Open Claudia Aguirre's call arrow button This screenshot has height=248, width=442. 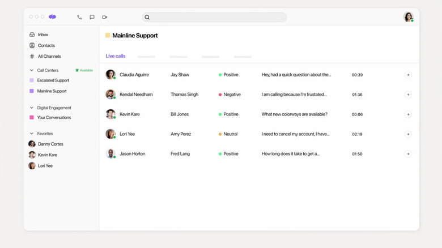coord(408,75)
